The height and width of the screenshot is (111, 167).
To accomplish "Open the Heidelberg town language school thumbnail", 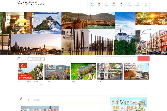I will coord(57,72).
